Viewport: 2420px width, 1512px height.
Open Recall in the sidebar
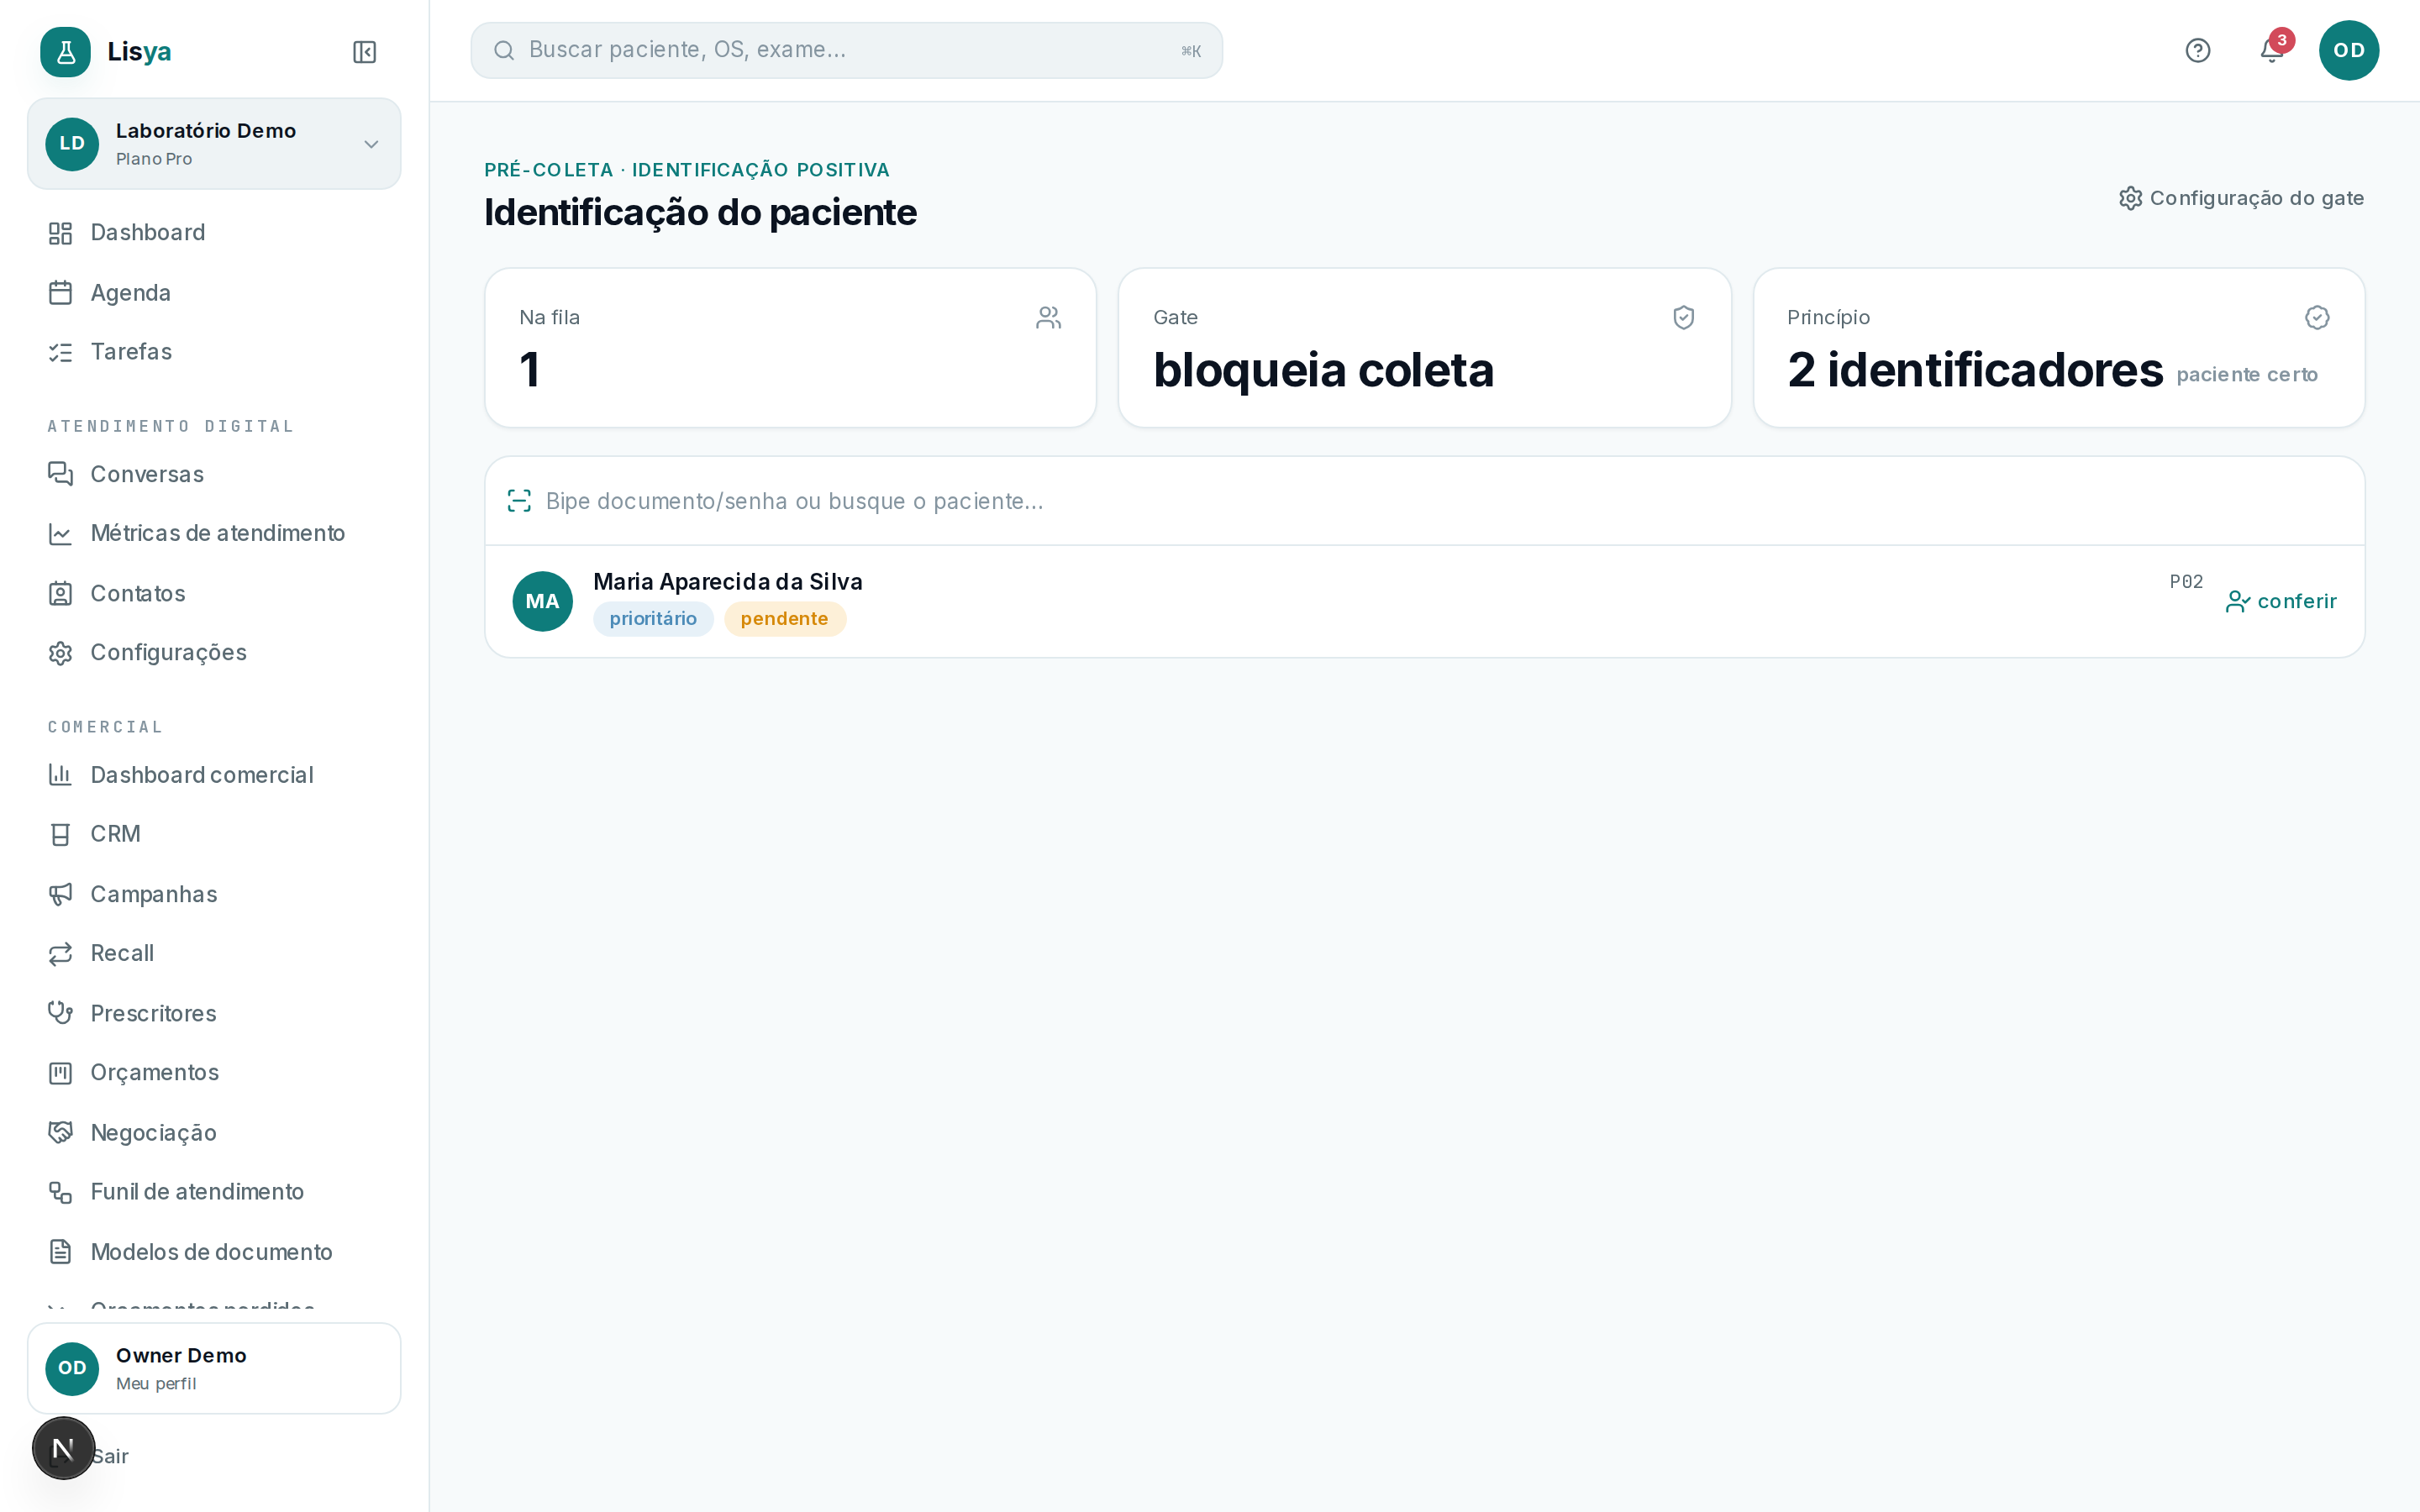[x=214, y=954]
